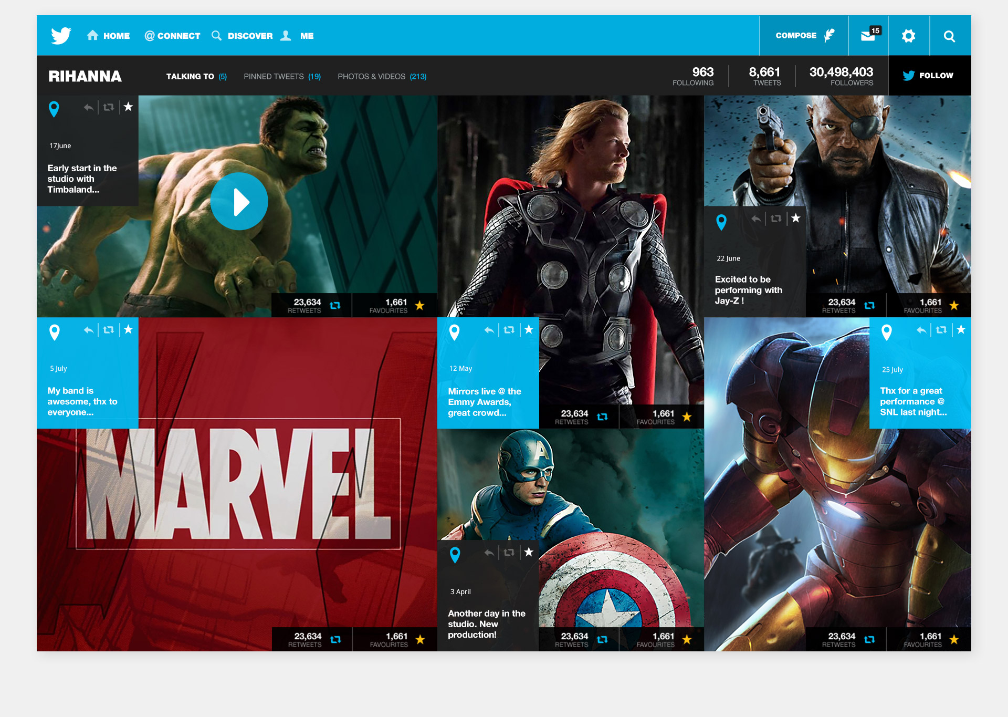The width and height of the screenshot is (1008, 717).
Task: Reply to the Jay-Z performing tweet
Action: point(756,219)
